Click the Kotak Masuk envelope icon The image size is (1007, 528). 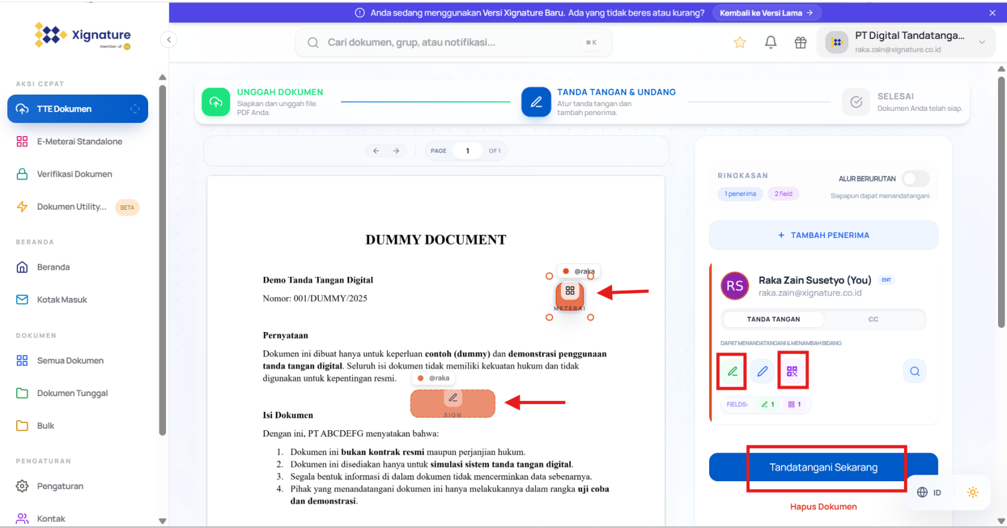[x=22, y=300]
